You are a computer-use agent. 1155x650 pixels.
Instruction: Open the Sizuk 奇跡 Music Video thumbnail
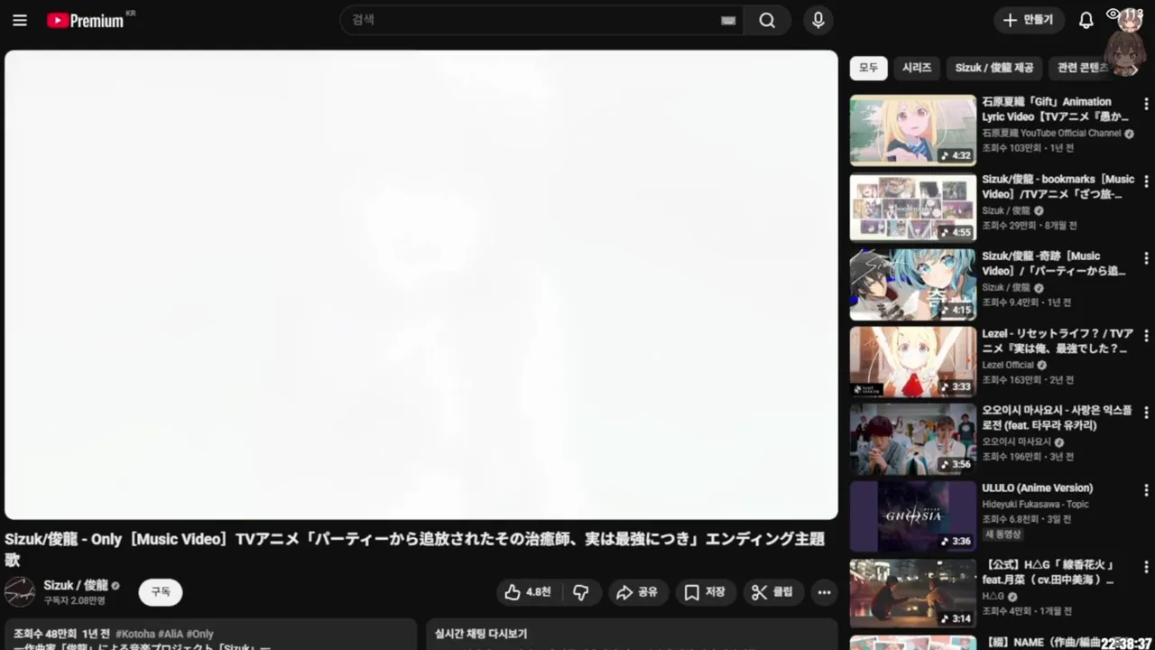(913, 285)
